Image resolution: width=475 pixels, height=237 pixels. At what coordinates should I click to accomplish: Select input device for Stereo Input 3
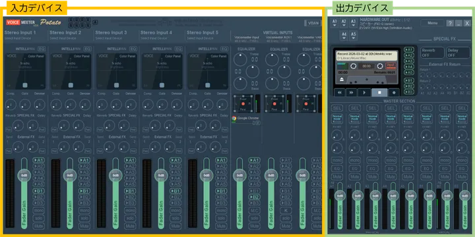[106, 38]
